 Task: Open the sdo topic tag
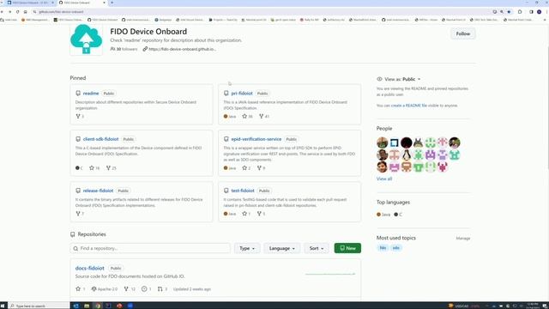pos(395,248)
